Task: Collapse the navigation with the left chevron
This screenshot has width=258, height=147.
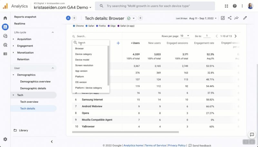Action: (x=52, y=142)
